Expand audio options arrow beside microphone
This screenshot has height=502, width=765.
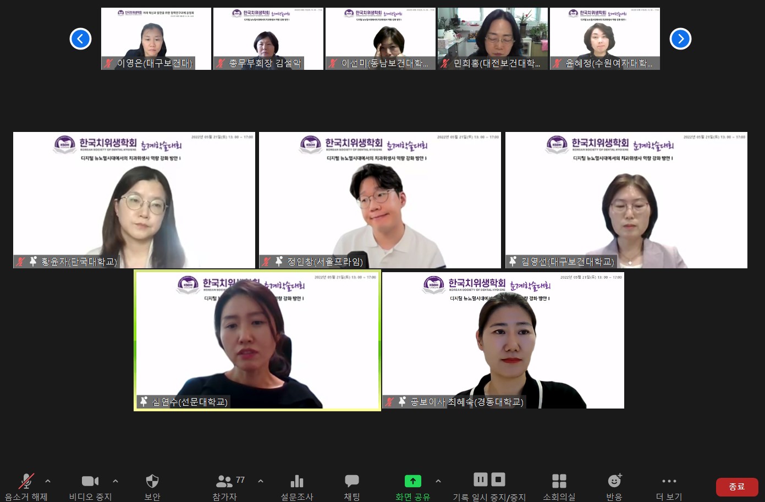pos(48,481)
